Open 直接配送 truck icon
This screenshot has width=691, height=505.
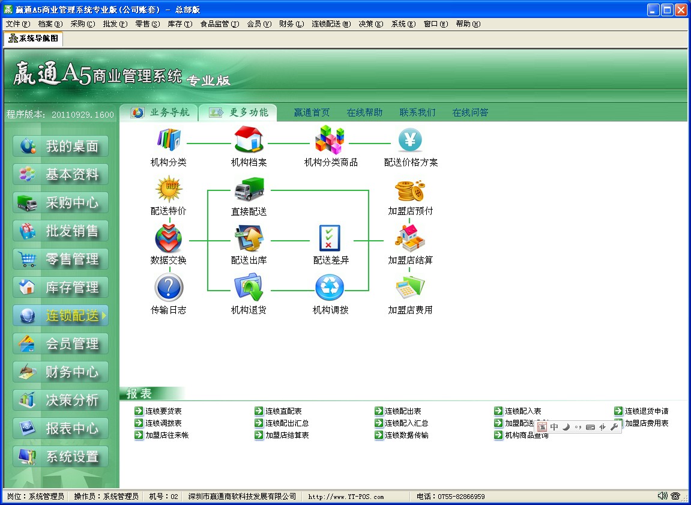[249, 190]
